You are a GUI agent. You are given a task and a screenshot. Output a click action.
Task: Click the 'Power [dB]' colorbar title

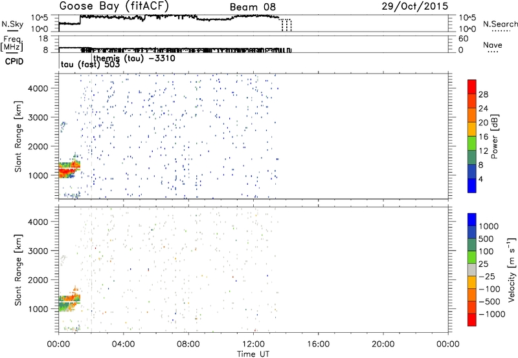494,136
